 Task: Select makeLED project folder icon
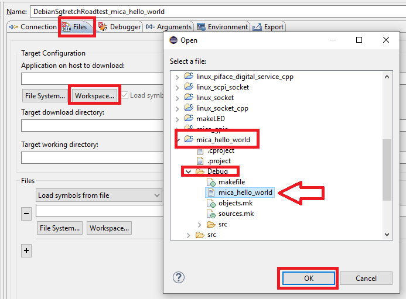(x=189, y=118)
